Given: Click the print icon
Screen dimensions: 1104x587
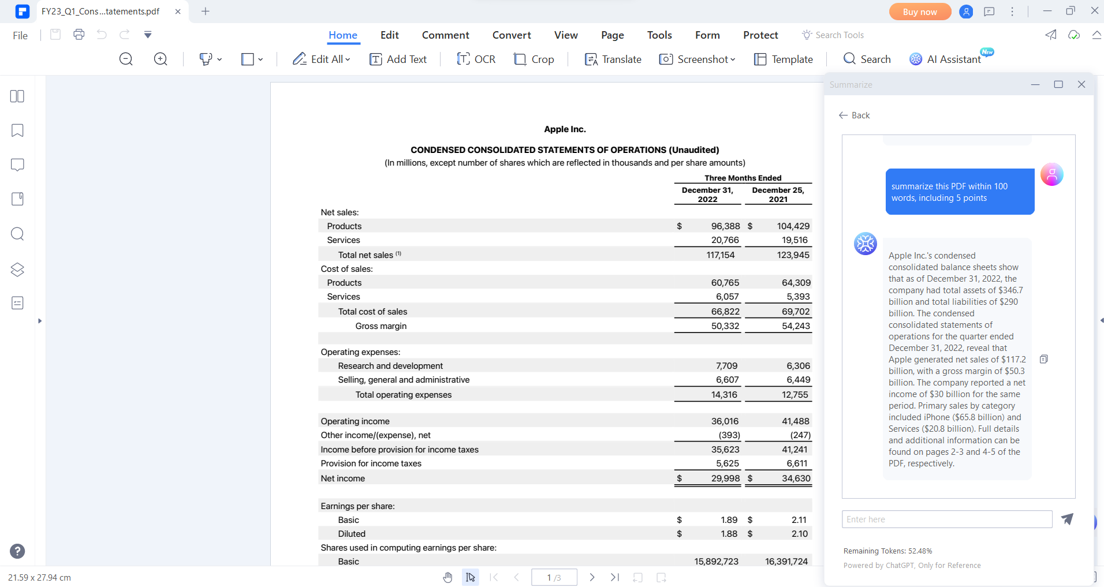Looking at the screenshot, I should 79,35.
